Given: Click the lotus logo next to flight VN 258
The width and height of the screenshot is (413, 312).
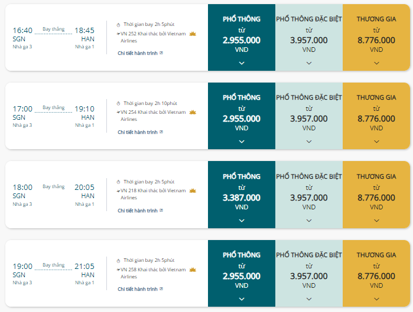Looking at the screenshot, I should (193, 270).
